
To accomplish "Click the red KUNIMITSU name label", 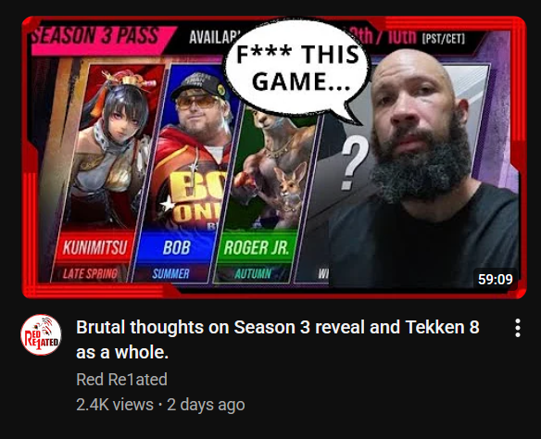I will (x=94, y=247).
